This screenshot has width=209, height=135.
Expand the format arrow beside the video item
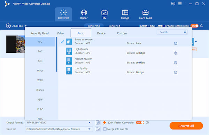[x=196, y=42]
